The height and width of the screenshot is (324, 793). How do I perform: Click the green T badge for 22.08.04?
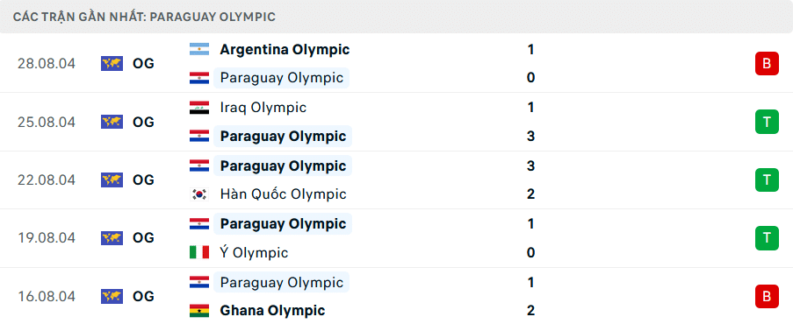click(x=767, y=180)
